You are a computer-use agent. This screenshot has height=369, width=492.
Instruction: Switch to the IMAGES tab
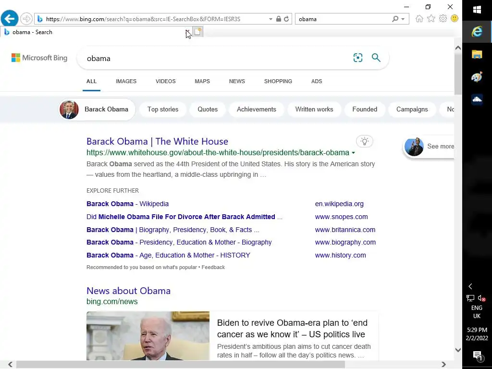coord(126,81)
